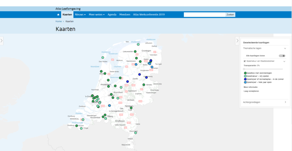
Task: Click Laag verwijderen to remove layer
Action: (251, 91)
